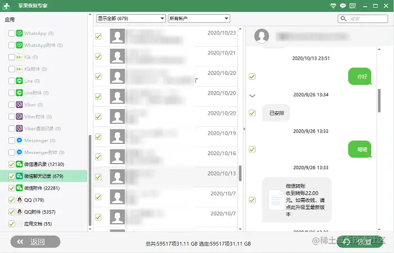Click the Viber通话记录 icon

coord(19,128)
